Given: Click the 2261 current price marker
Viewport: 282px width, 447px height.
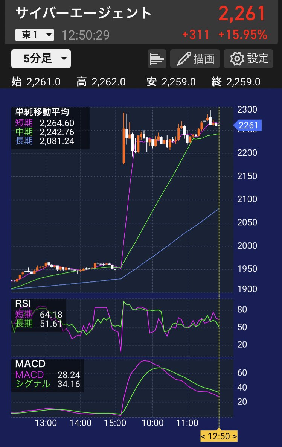Looking at the screenshot, I should pos(247,125).
